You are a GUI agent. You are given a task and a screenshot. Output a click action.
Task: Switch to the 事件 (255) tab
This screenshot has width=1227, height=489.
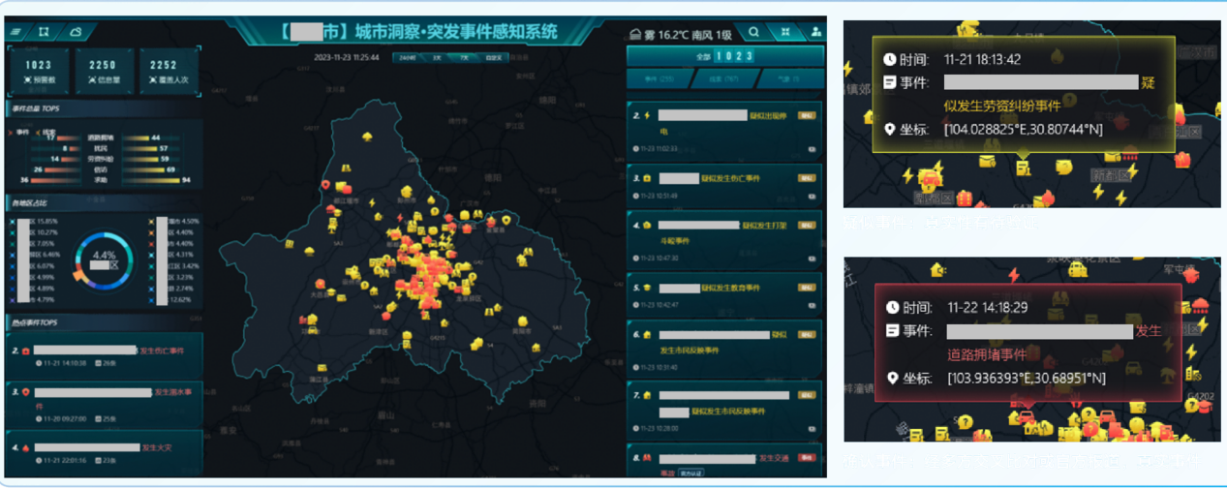(659, 79)
